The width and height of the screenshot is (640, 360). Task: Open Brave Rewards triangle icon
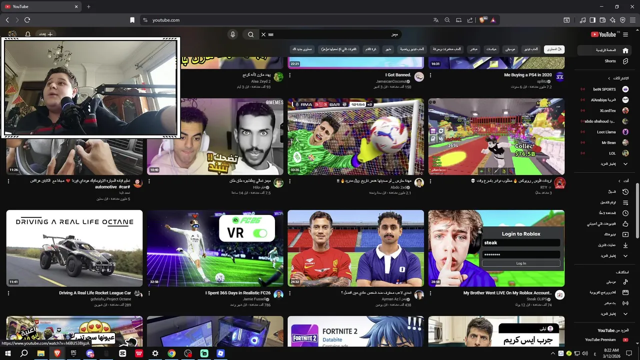pos(493,20)
